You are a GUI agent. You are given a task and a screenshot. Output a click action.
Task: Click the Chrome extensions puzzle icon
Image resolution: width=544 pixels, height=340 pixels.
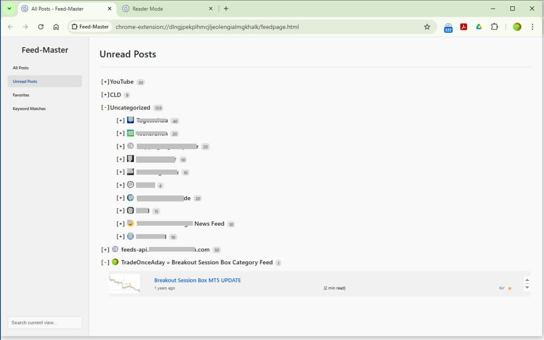coord(494,27)
